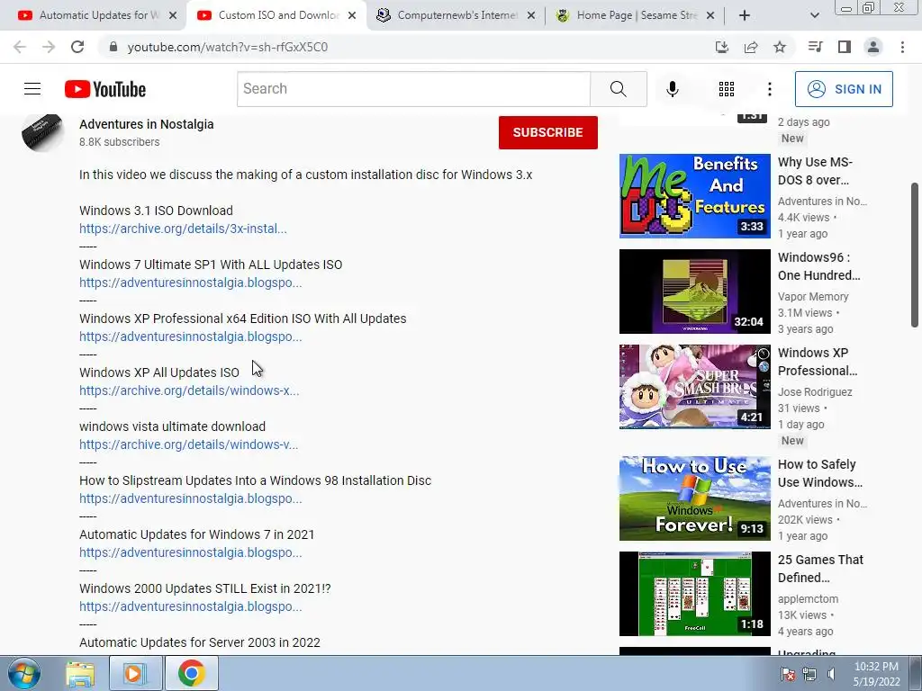The height and width of the screenshot is (691, 922).
Task: Open link under Windows 2000 Updates STILL Exist
Action: click(x=191, y=606)
